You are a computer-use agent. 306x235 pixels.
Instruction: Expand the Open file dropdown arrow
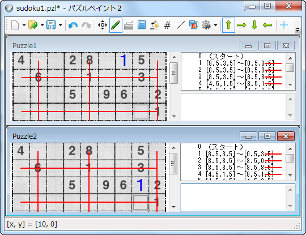[42, 25]
